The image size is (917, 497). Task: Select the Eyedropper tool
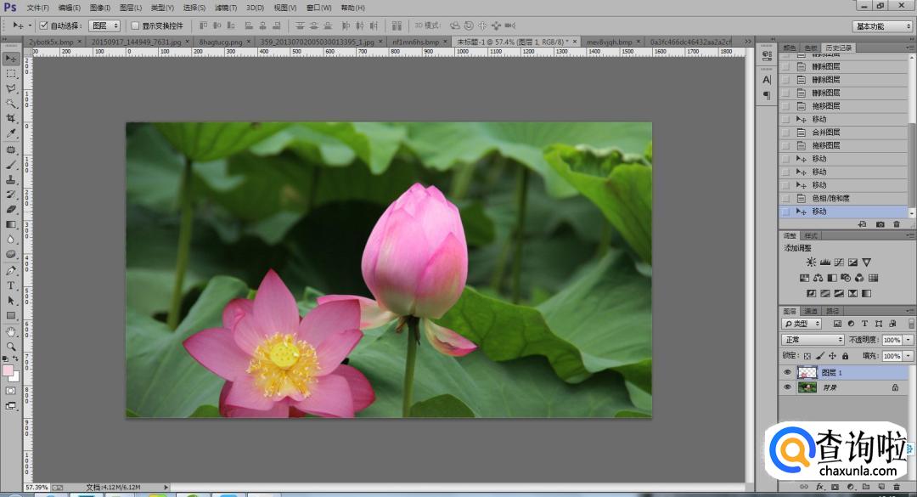tap(11, 133)
